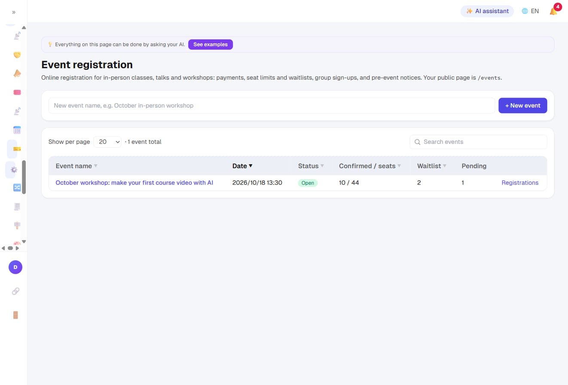Image resolution: width=568 pixels, height=385 pixels.
Task: Click the sidebar scroll-right arrow
Action: (x=17, y=248)
